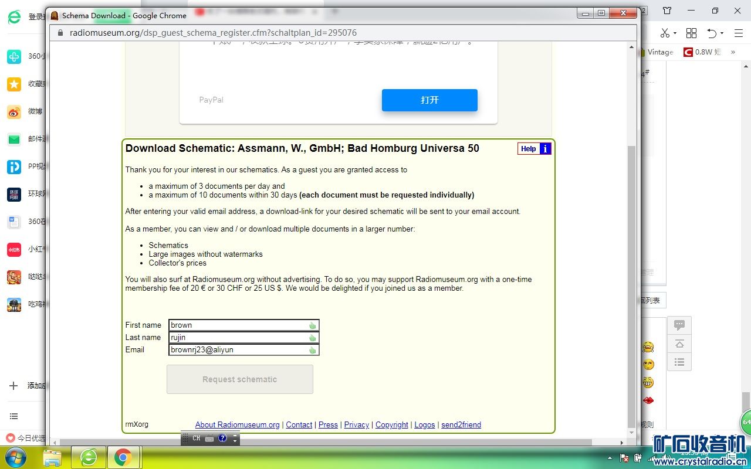Open the Weibo sidebar icon
The width and height of the screenshot is (751, 469).
click(x=14, y=111)
